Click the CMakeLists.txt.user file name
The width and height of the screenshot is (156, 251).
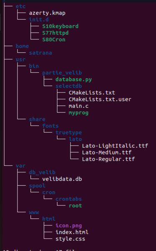coord(100,100)
